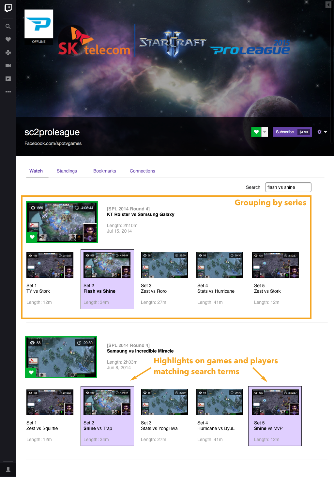Click 'Hurricane vs ByuL' title text
Screen dimensions: 334x477
[216, 428]
